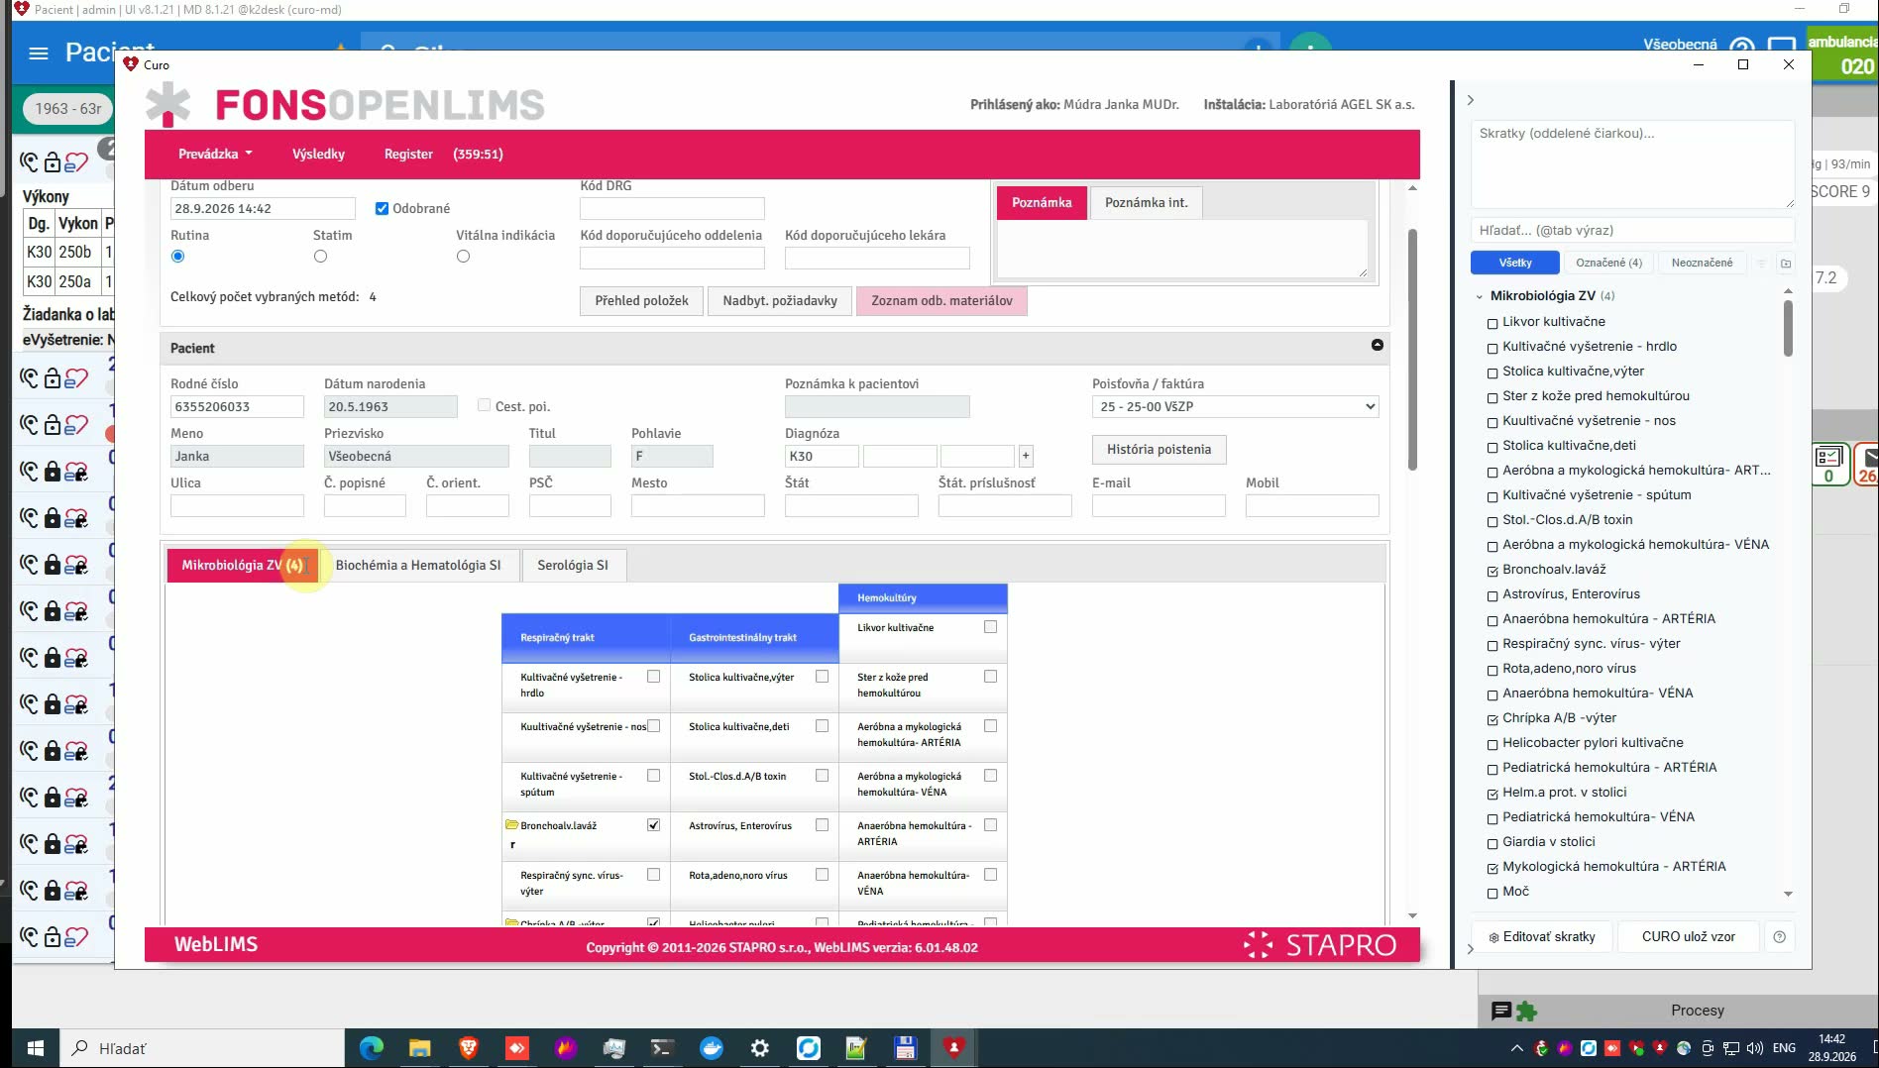This screenshot has height=1068, width=1879.
Task: Click the Zoznam odb. materiálov button
Action: pyautogui.click(x=941, y=300)
